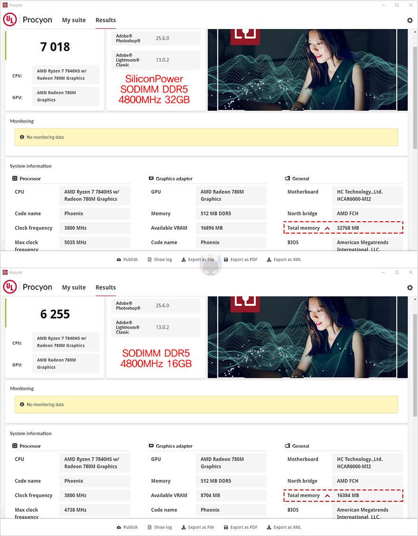This screenshot has width=418, height=536.
Task: Export as PDF in the top window
Action: tap(240, 260)
